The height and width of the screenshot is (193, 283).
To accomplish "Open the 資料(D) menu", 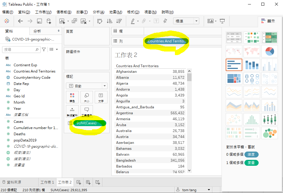I will pyautogui.click(x=24, y=12).
